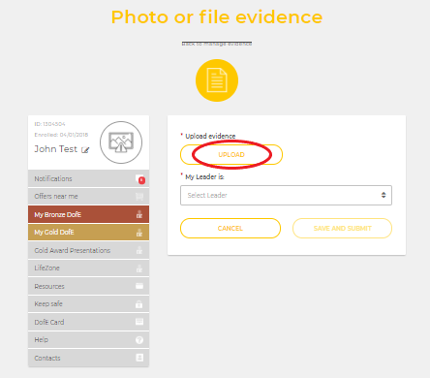Click the UPLOAD button
Viewport: 430px width, 378px height.
pyautogui.click(x=231, y=154)
